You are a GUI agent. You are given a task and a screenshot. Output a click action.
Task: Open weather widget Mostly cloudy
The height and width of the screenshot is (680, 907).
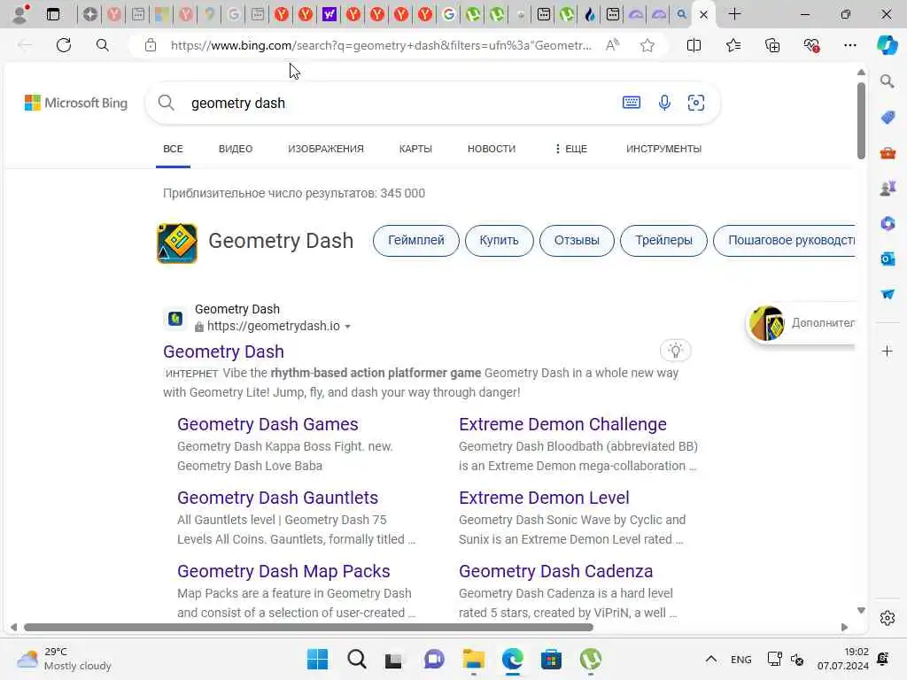click(x=64, y=659)
